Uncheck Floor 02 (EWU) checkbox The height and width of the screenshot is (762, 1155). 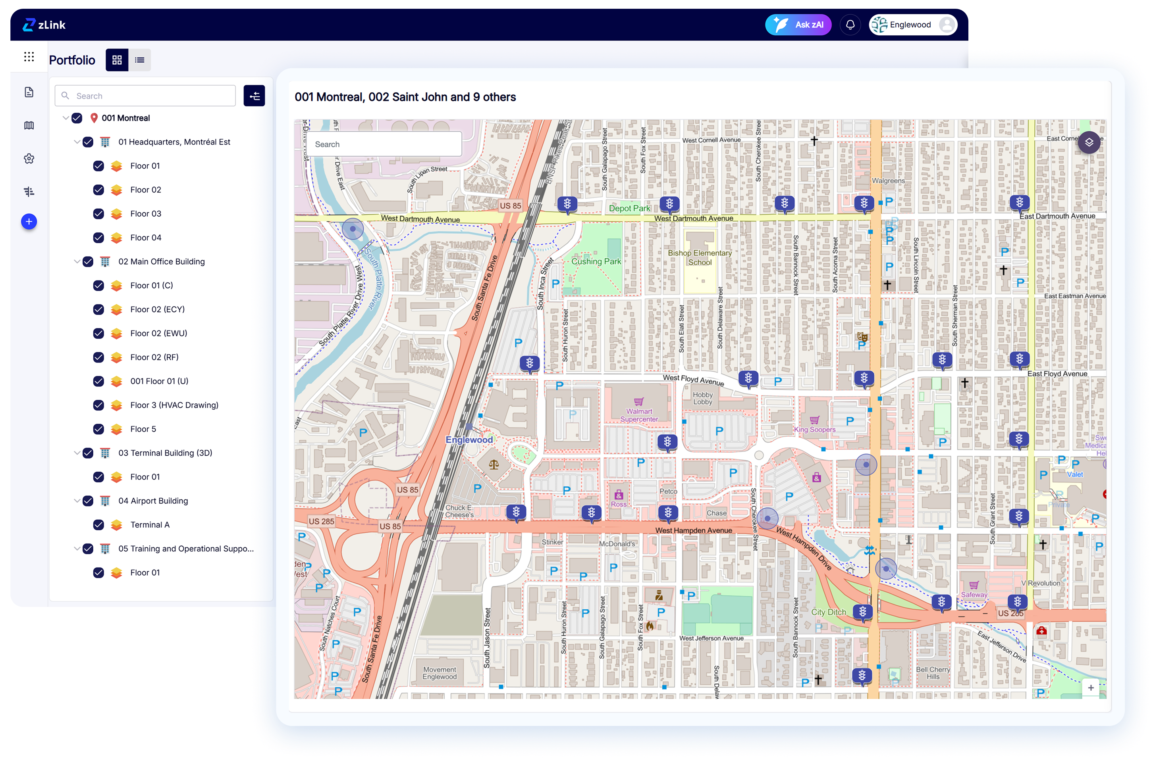pyautogui.click(x=98, y=333)
